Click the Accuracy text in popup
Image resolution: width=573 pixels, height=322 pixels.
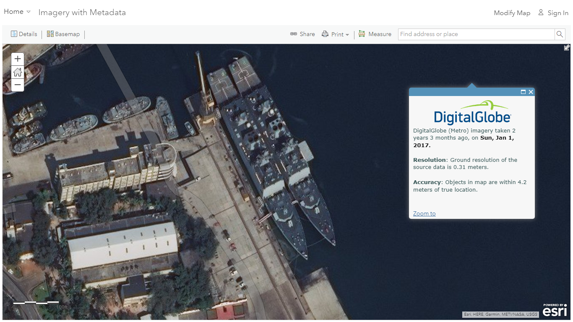(x=470, y=186)
